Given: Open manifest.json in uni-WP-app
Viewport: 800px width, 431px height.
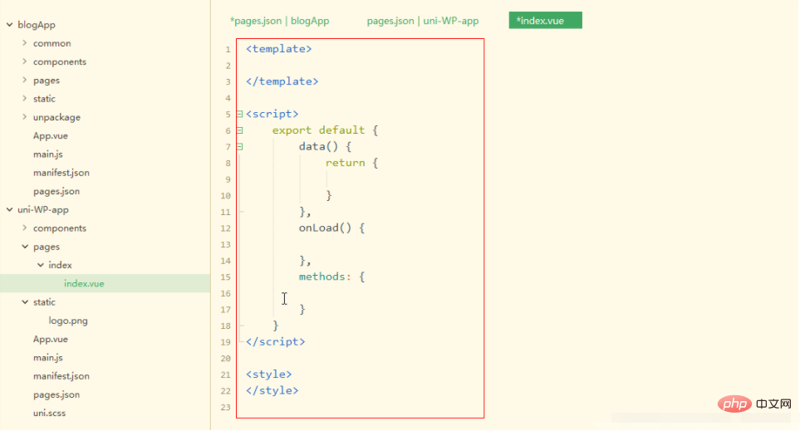Looking at the screenshot, I should click(61, 376).
